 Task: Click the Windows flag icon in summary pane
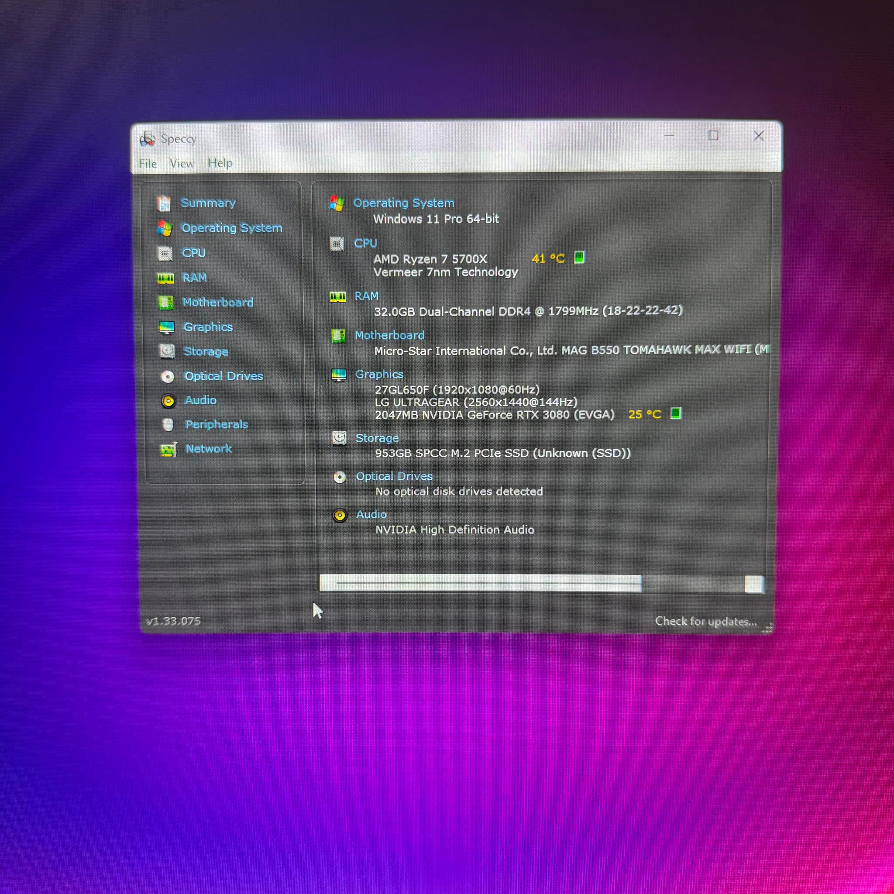coord(337,203)
